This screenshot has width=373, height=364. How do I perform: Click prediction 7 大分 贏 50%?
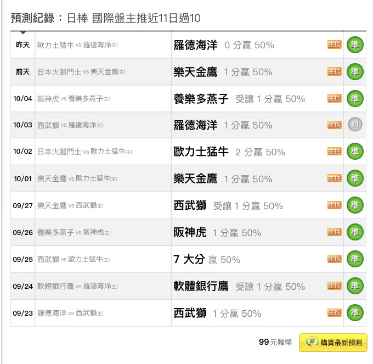tap(207, 260)
